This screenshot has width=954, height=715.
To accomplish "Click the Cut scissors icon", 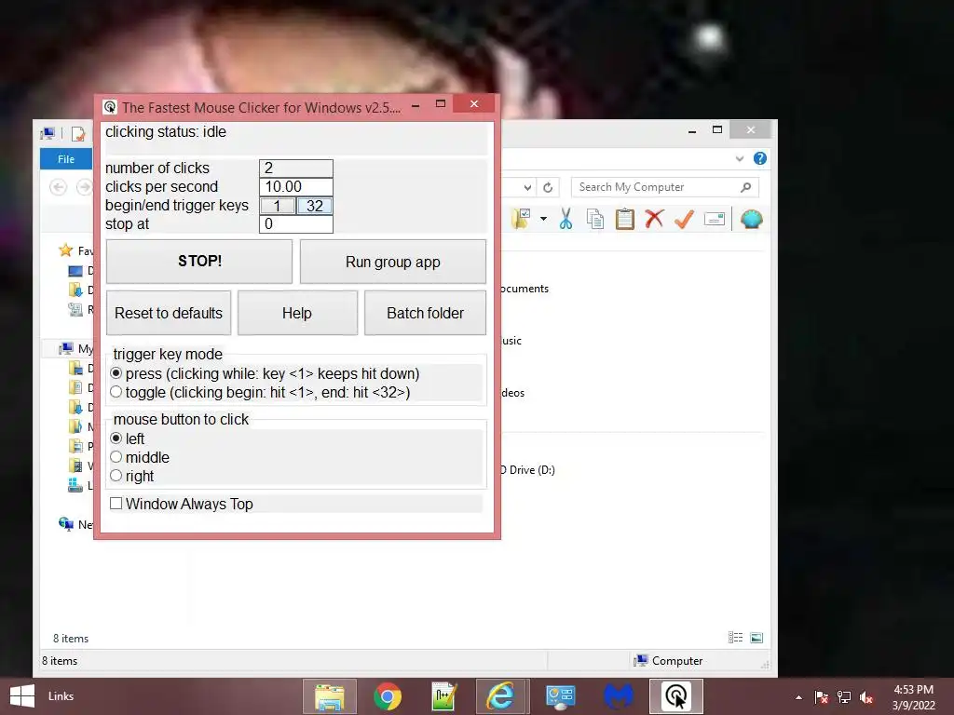I will click(566, 219).
